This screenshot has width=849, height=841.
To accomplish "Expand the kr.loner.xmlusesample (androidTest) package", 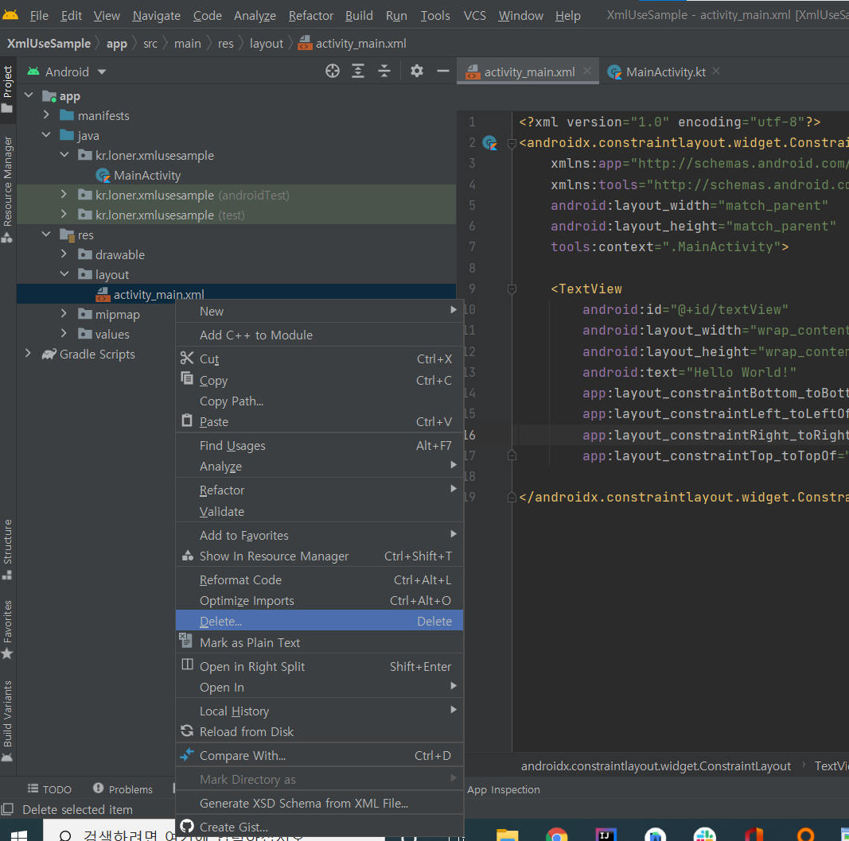I will (x=64, y=195).
